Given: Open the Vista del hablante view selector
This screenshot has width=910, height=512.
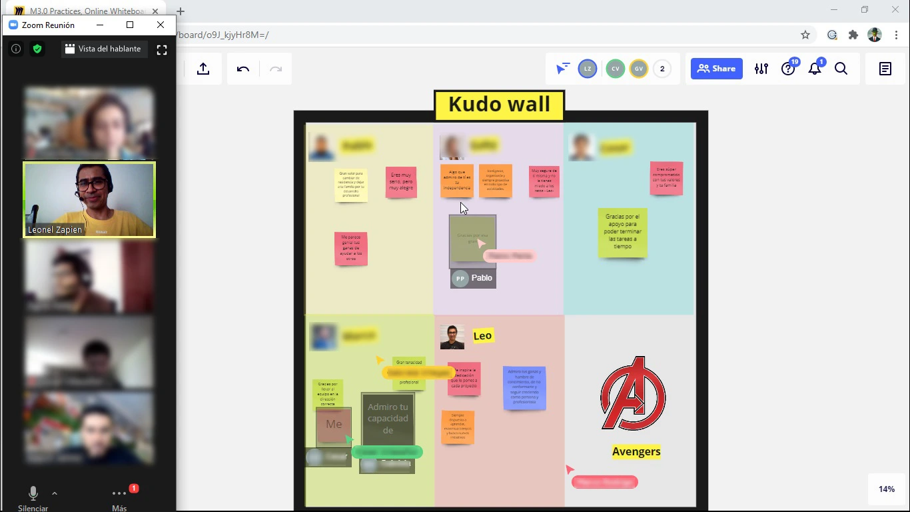Looking at the screenshot, I should pyautogui.click(x=103, y=49).
